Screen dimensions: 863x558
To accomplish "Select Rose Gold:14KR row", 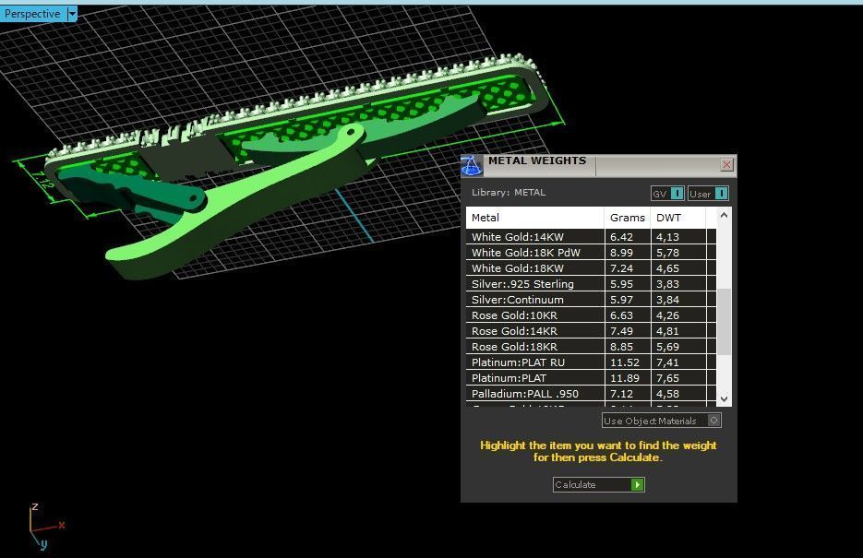I will [x=591, y=331].
